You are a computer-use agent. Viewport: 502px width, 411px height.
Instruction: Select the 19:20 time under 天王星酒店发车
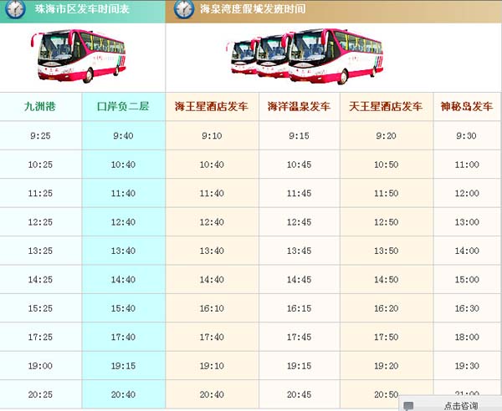point(387,366)
